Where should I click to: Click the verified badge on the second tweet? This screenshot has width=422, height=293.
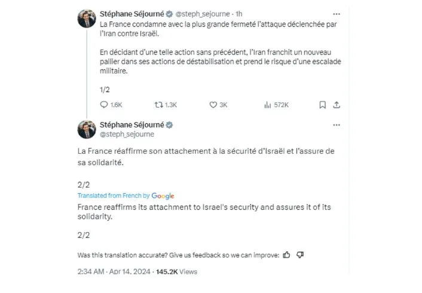(170, 124)
